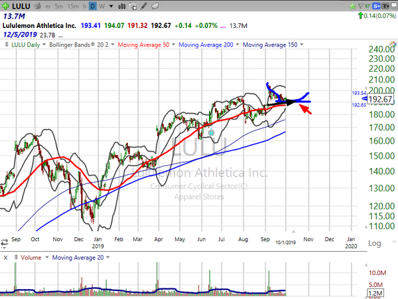Click the 192.67 current price label
The width and height of the screenshot is (398, 299).
[382, 99]
